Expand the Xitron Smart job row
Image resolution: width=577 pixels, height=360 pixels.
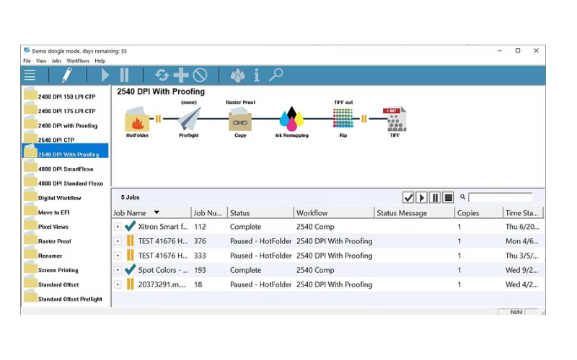118,227
